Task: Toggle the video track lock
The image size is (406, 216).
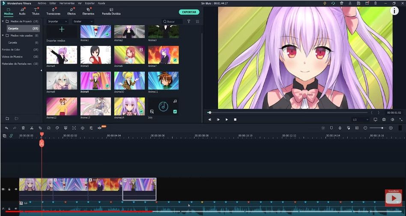Action: pos(9,189)
